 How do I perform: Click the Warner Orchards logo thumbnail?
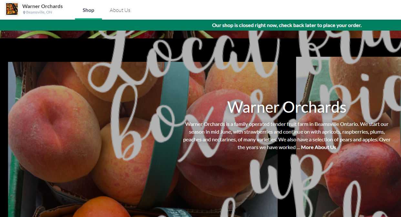coord(12,9)
